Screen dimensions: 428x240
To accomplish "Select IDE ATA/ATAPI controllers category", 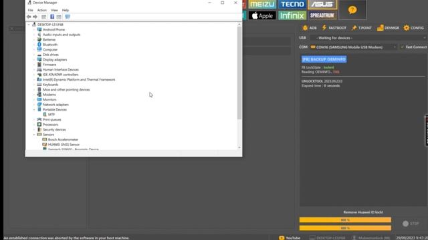I will (x=60, y=75).
